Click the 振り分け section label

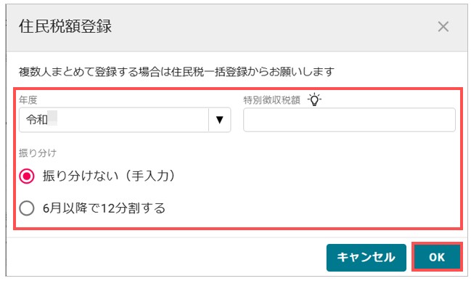(38, 152)
